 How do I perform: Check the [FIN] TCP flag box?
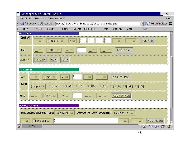[x=136, y=86]
